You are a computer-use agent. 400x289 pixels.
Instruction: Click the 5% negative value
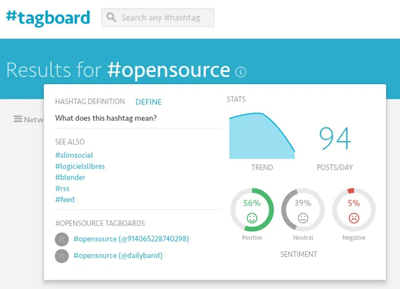click(354, 203)
